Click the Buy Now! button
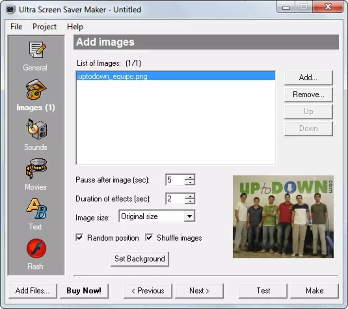Screen dimensions: 348x309 [84, 291]
